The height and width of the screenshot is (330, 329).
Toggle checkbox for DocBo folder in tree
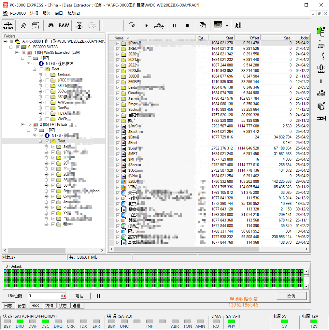(x=47, y=108)
